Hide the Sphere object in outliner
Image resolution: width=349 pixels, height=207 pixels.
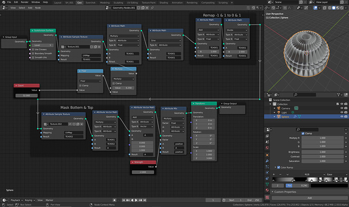pyautogui.click(x=341, y=116)
